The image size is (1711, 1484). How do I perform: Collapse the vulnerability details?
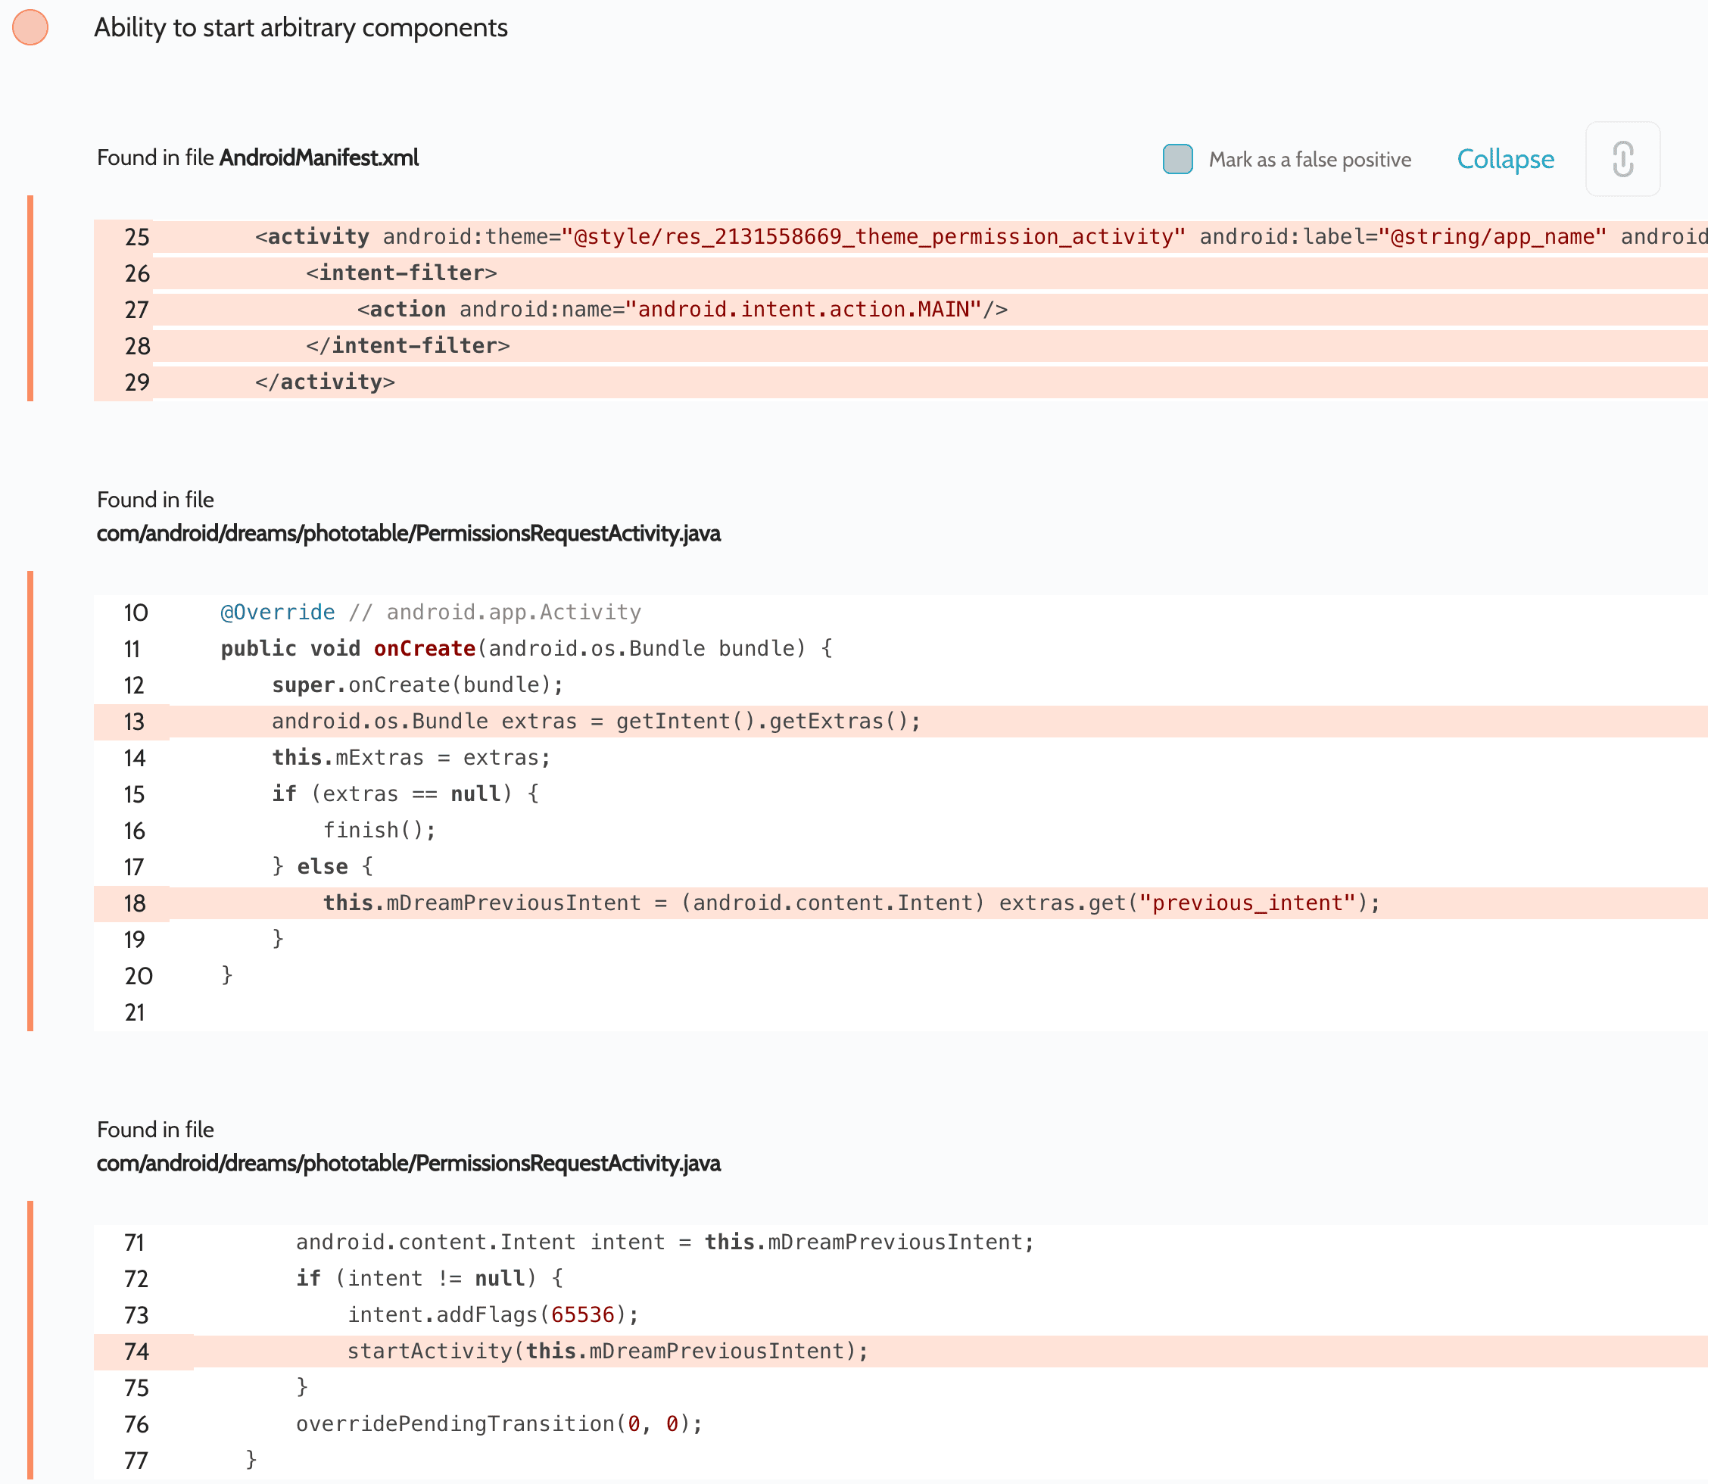tap(1505, 159)
